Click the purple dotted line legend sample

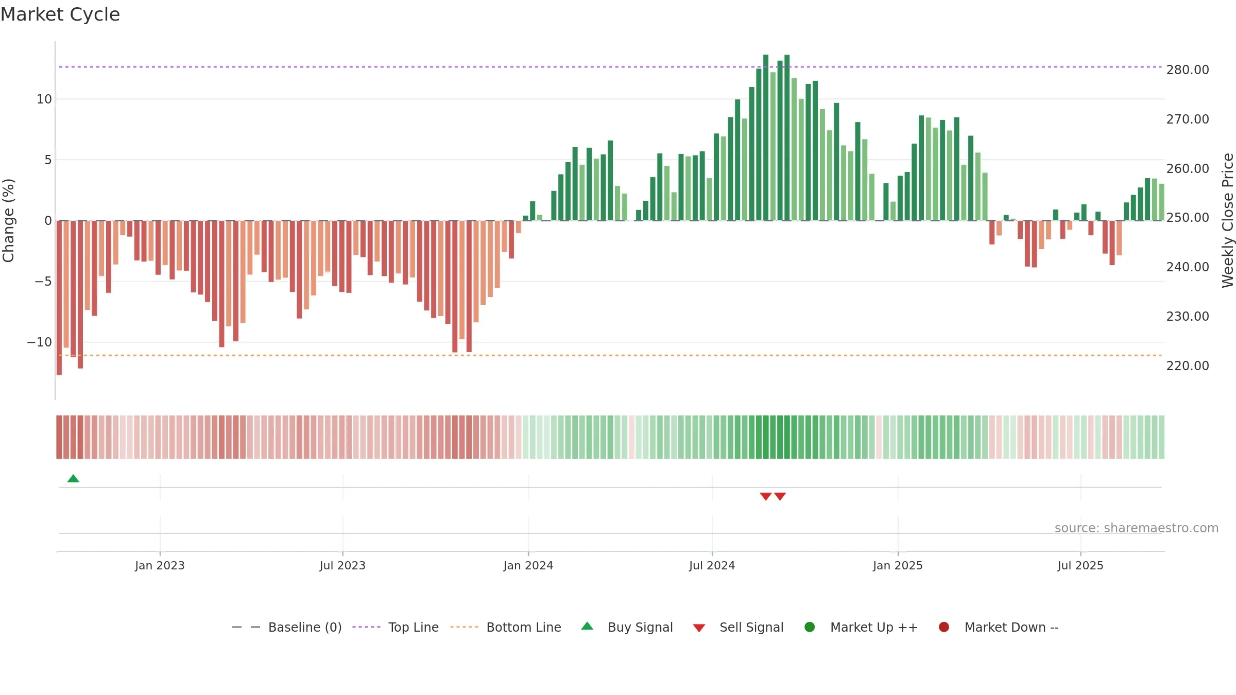[366, 627]
